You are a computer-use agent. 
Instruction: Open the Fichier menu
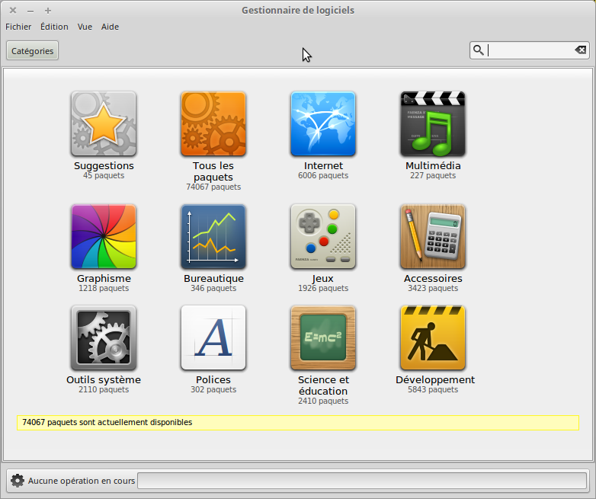(18, 27)
